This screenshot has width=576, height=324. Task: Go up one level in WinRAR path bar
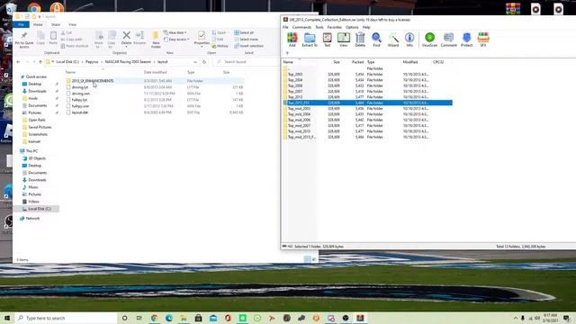click(287, 53)
